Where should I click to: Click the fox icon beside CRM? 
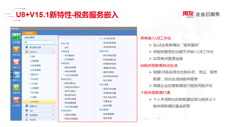tap(27, 110)
